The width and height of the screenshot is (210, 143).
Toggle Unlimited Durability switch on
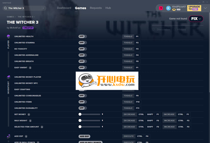(x=83, y=108)
